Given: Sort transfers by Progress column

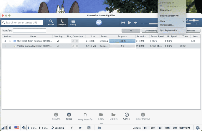Looking at the screenshot, I should pyautogui.click(x=122, y=36).
